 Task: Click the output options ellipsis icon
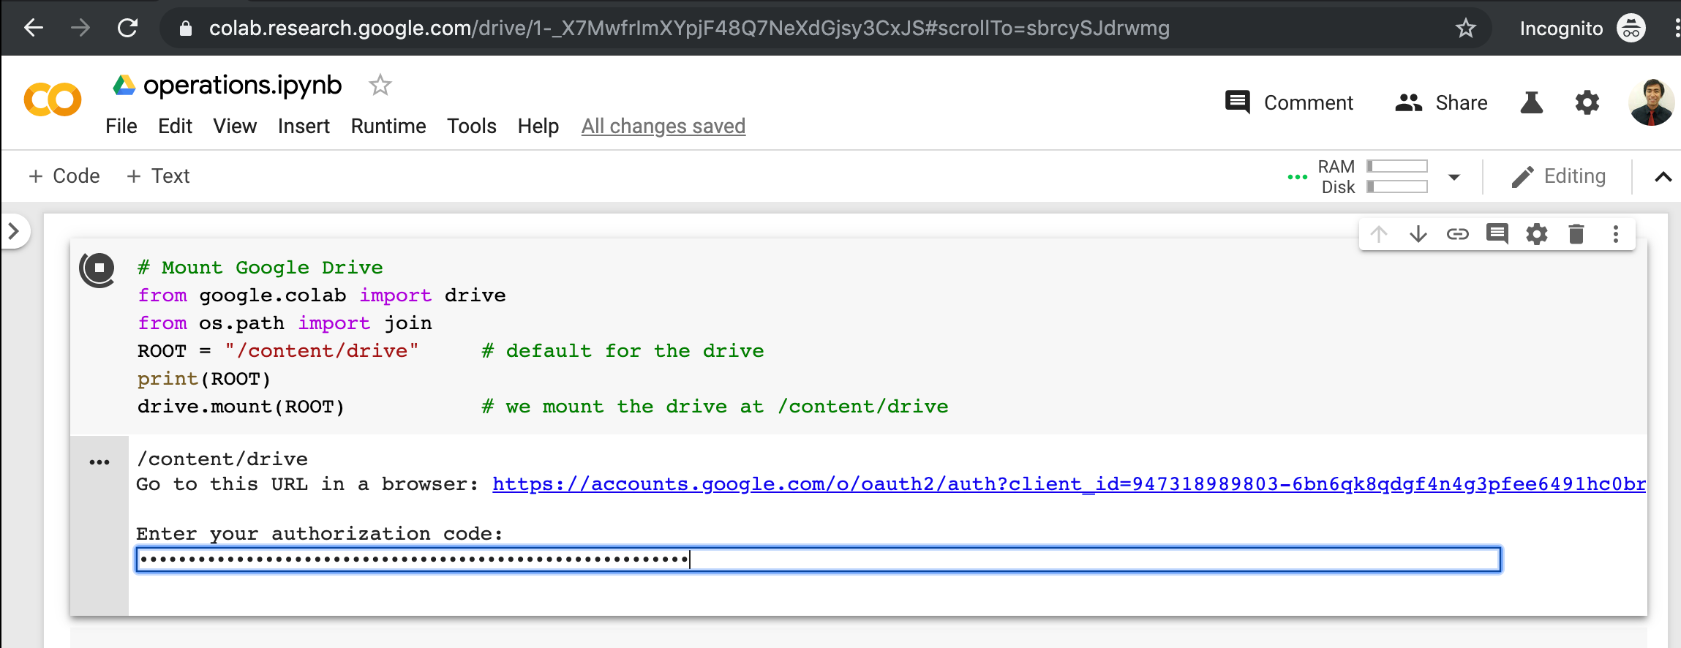click(x=99, y=462)
